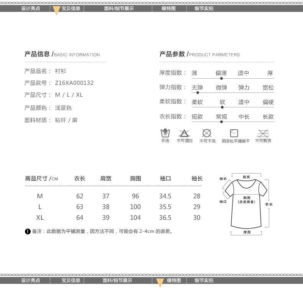Click the do-not-iron (不可熨烫) icon
The height and width of the screenshot is (290, 303).
pyautogui.click(x=263, y=133)
